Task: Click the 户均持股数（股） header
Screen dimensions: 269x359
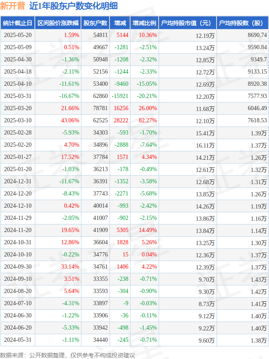Action: click(243, 23)
